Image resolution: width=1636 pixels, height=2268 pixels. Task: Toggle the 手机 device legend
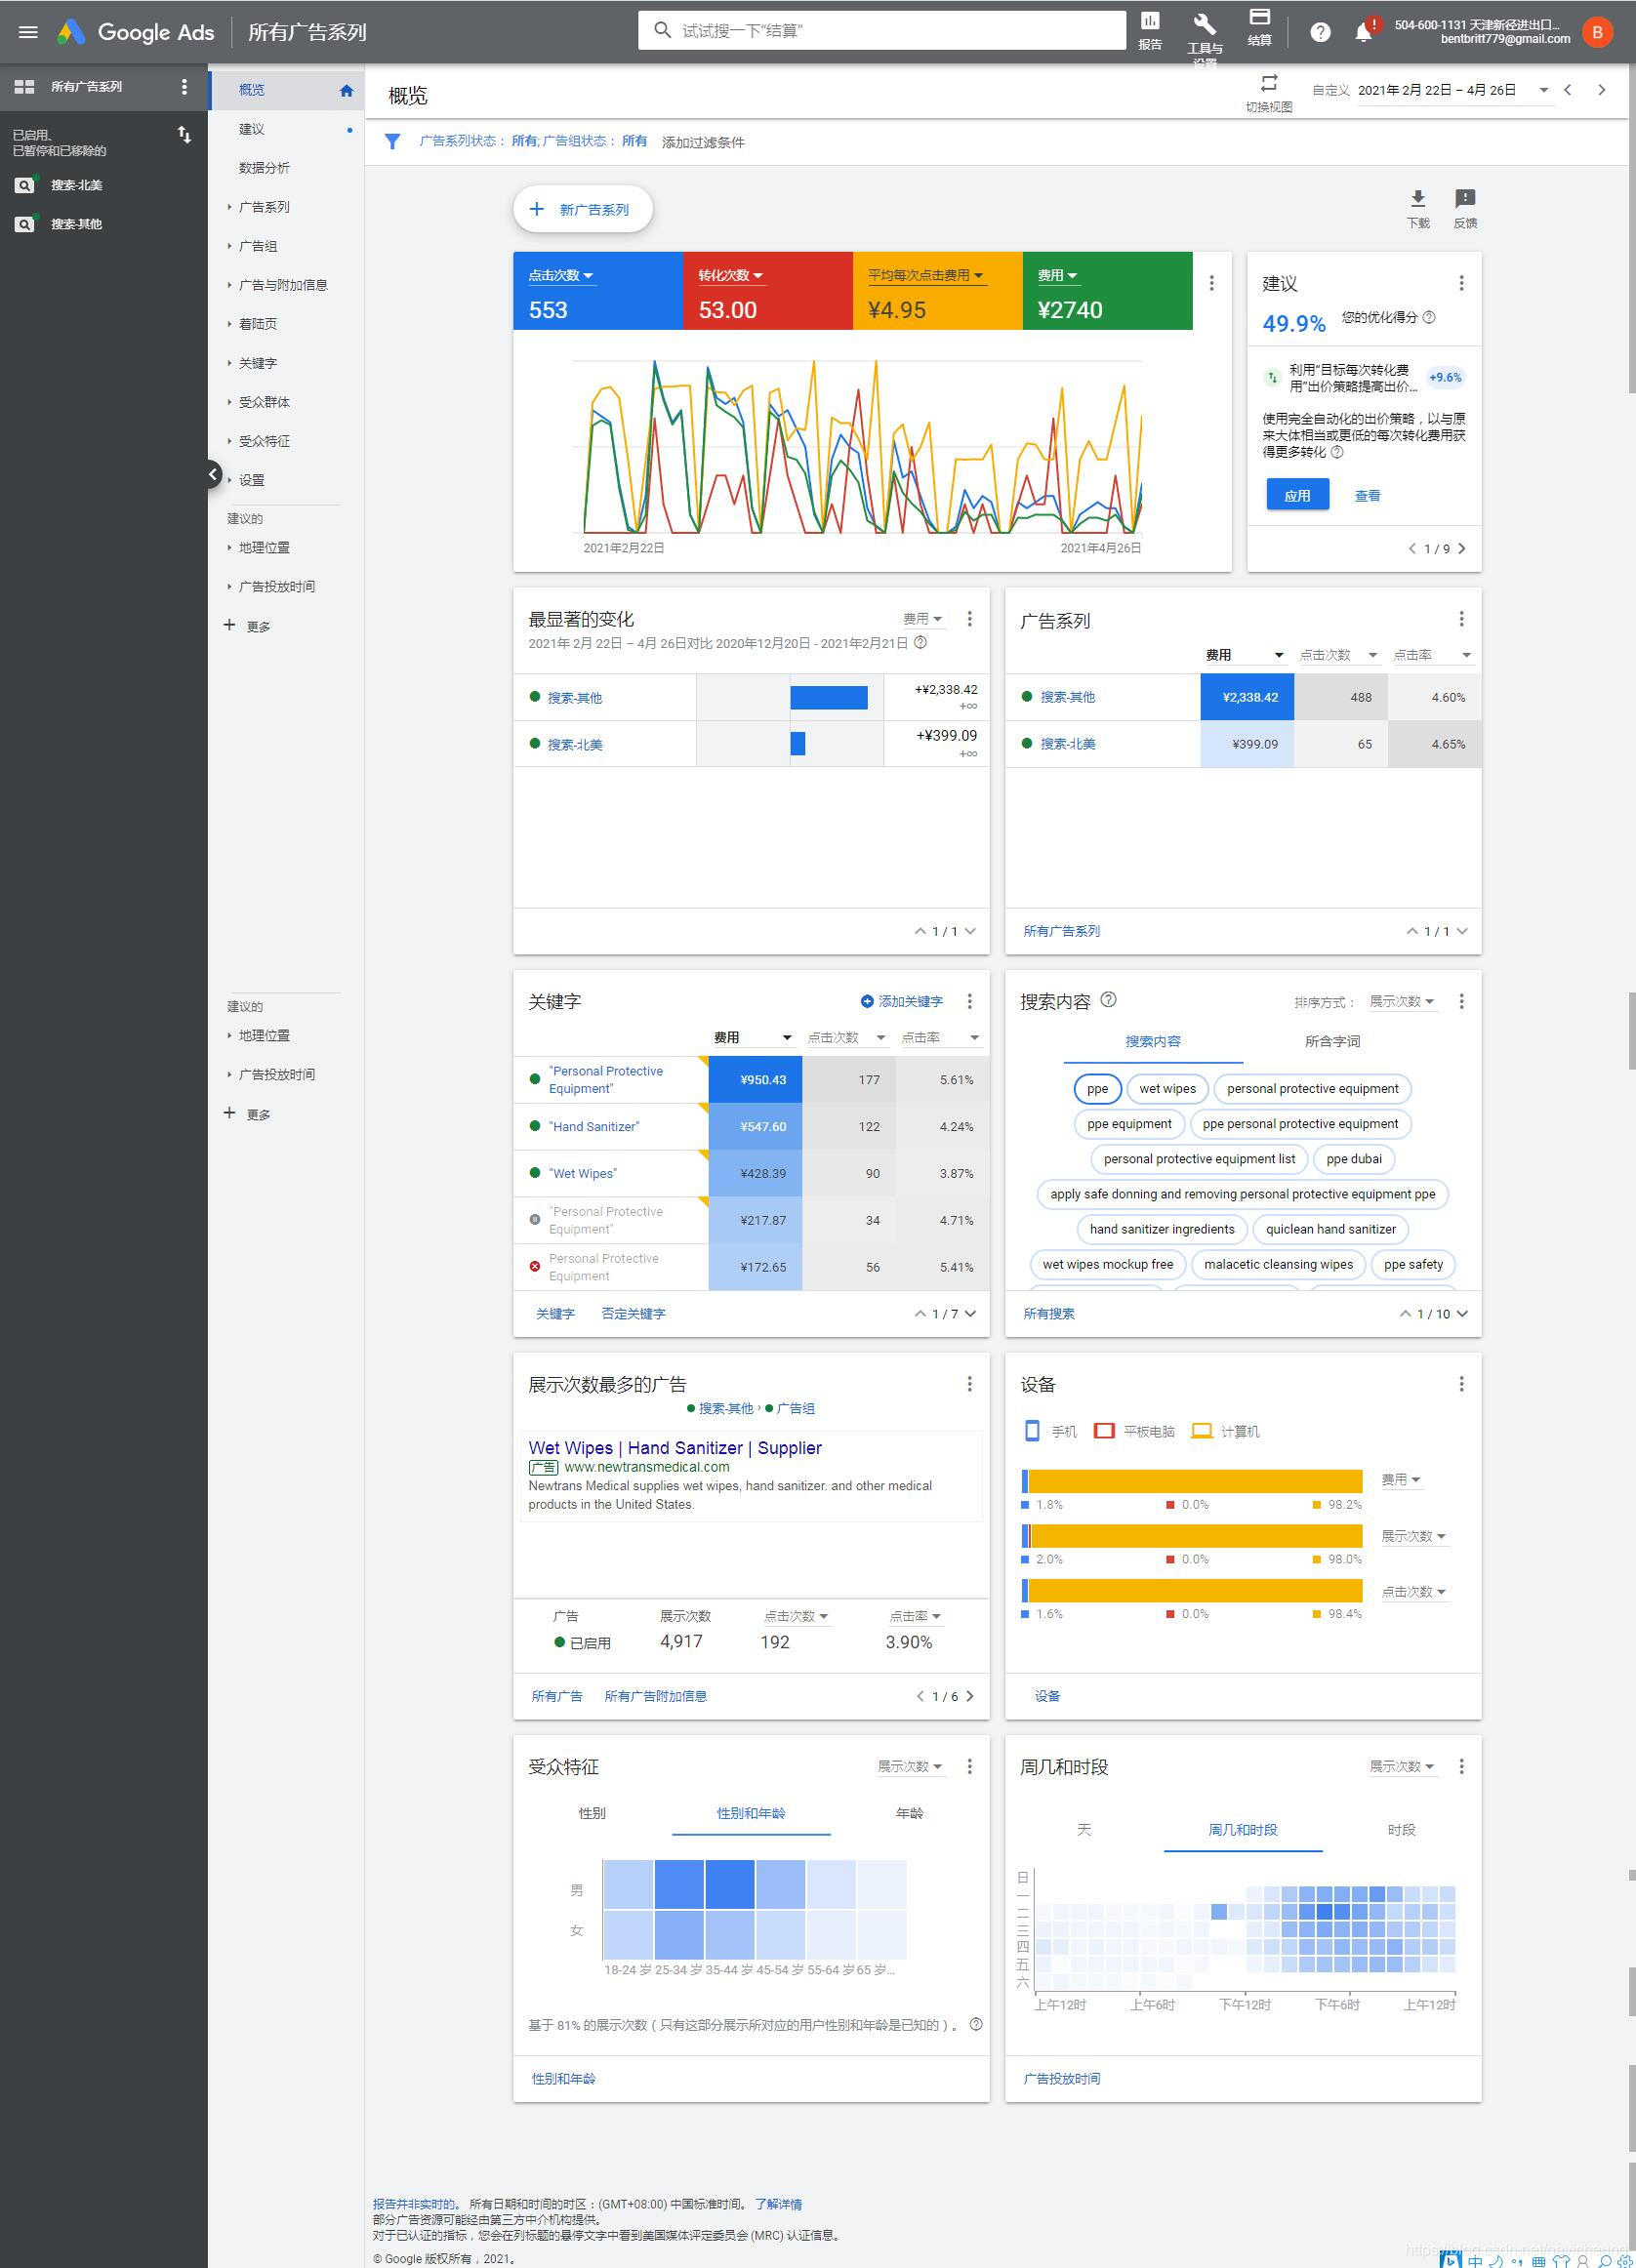pyautogui.click(x=1050, y=1431)
